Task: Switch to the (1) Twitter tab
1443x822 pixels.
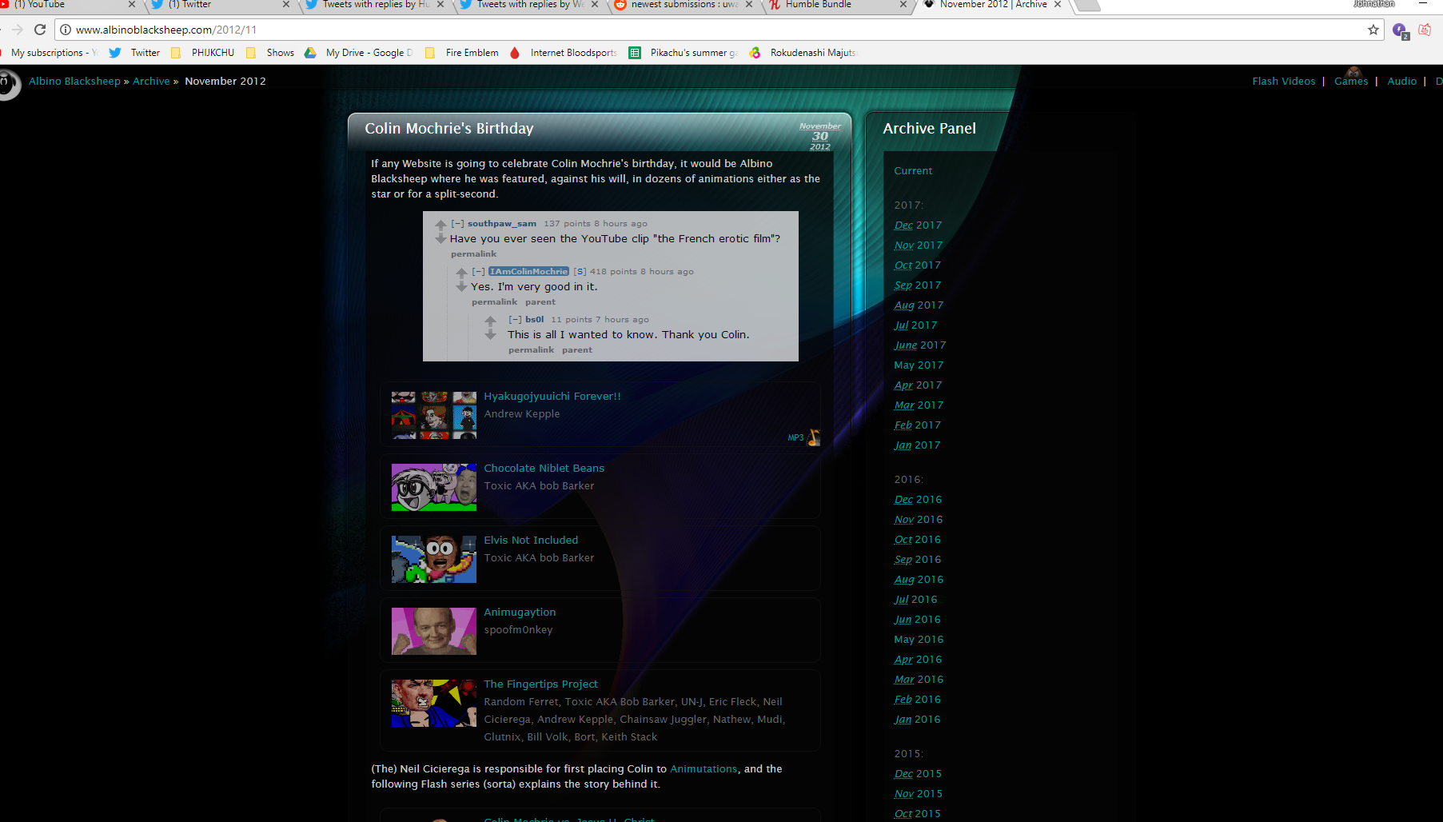Action: point(216,4)
